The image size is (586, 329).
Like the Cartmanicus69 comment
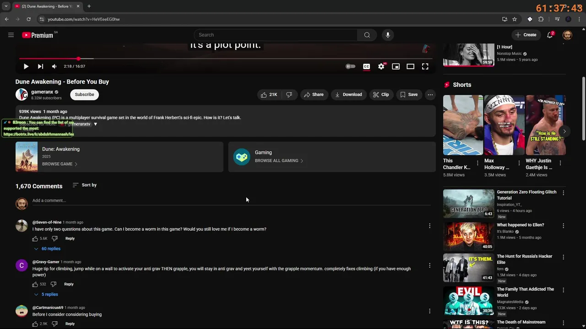pos(35,324)
